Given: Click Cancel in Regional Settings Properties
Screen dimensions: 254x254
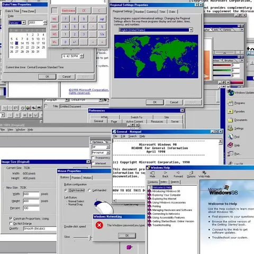Looking at the screenshot, I should 174,102.
